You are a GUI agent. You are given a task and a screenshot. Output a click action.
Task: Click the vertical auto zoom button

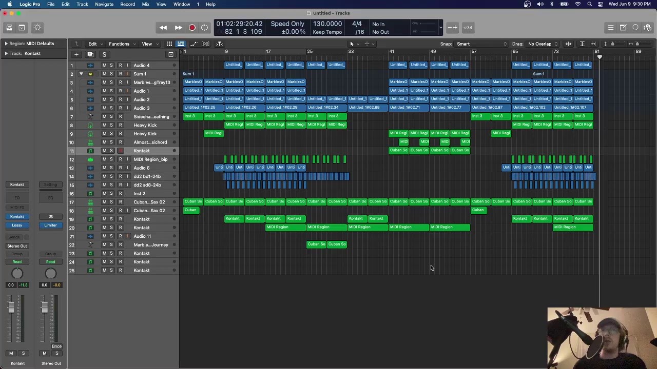pos(582,44)
